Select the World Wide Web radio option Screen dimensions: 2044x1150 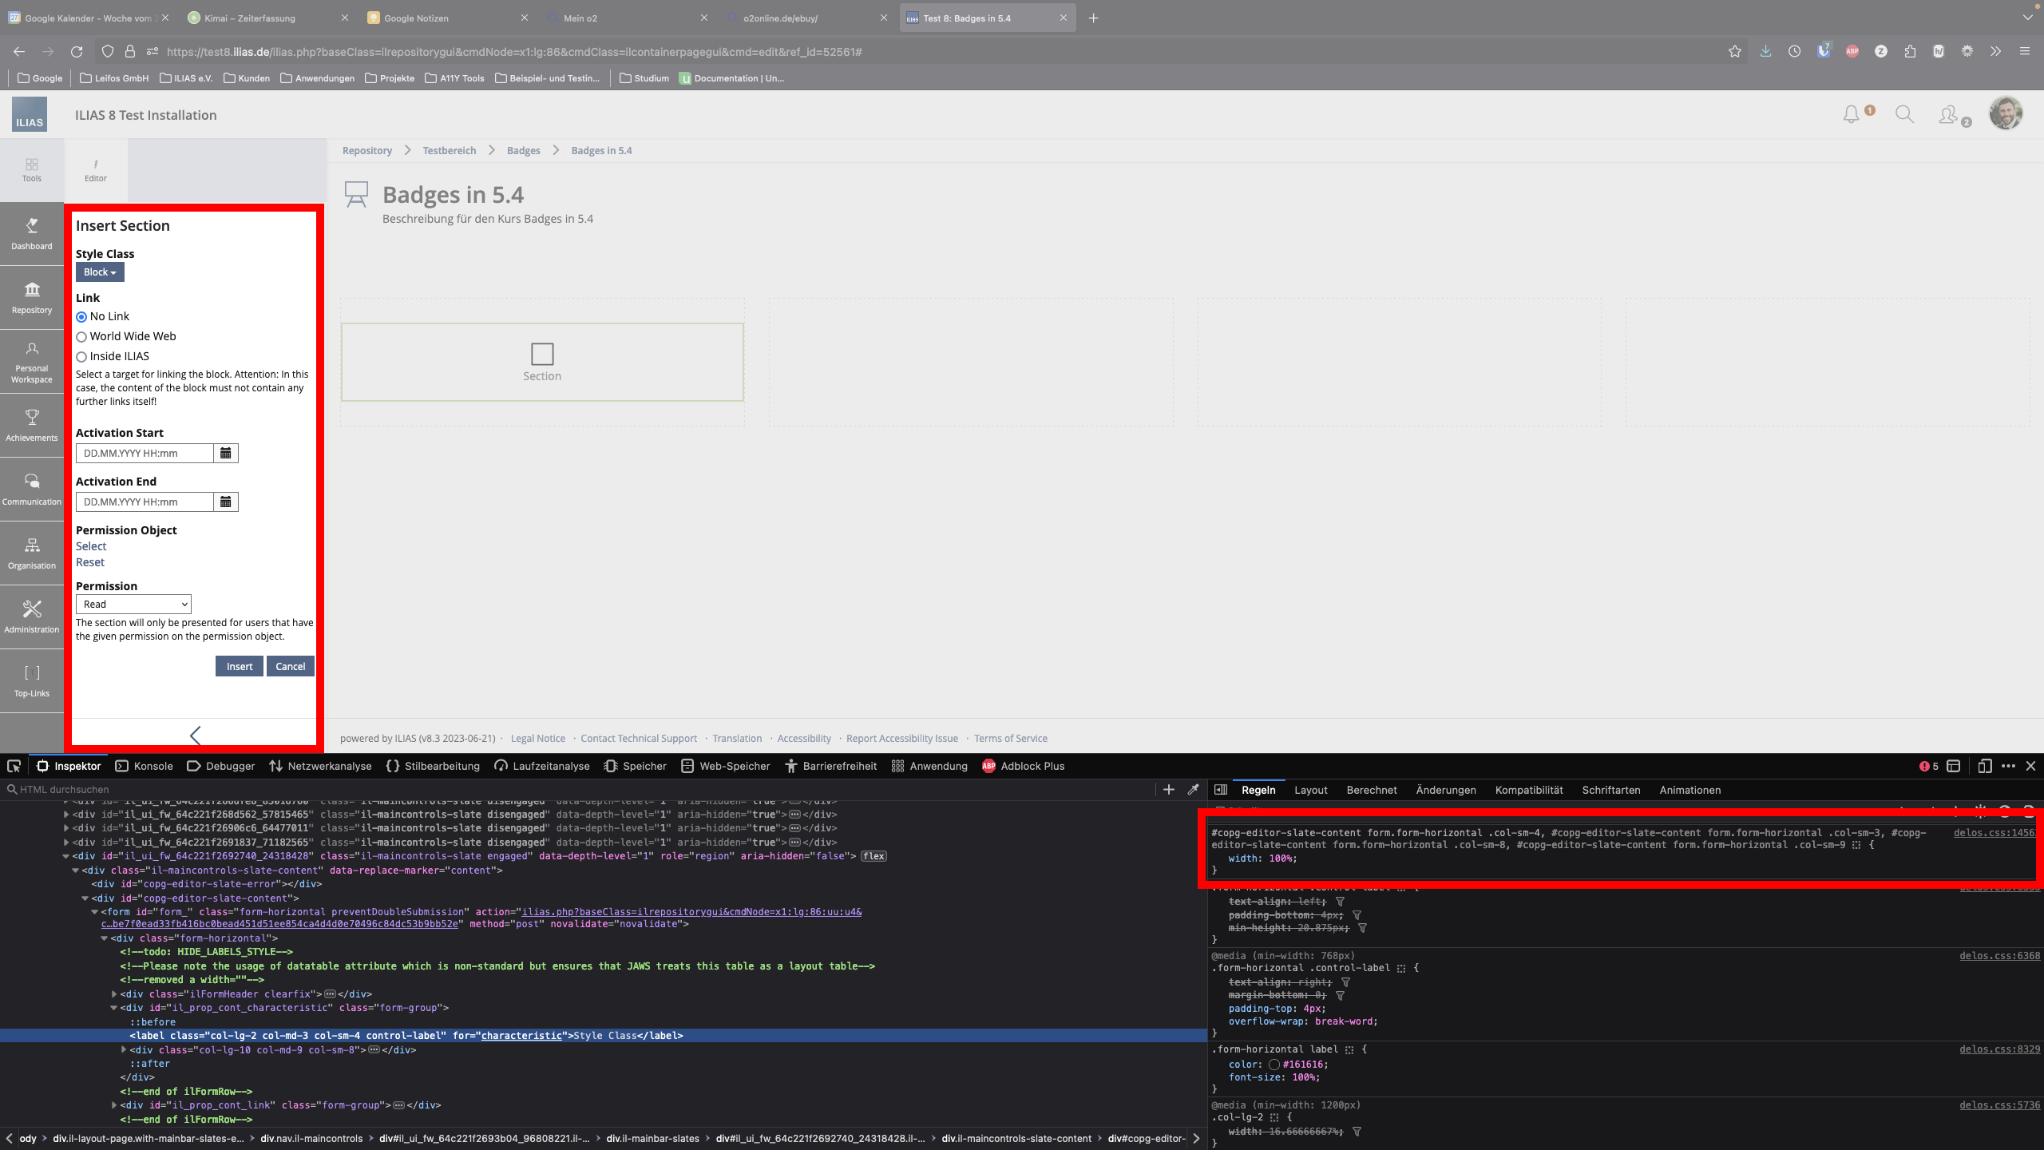(81, 337)
